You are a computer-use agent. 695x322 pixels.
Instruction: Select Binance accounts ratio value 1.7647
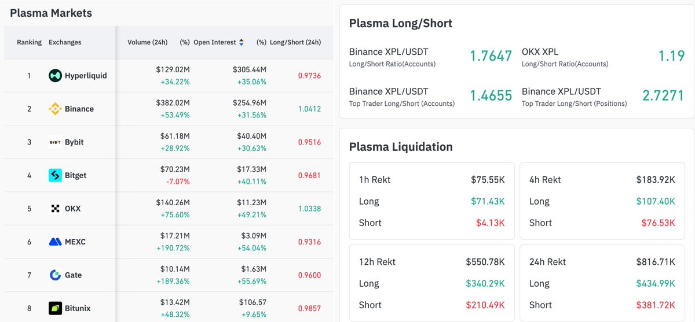491,56
